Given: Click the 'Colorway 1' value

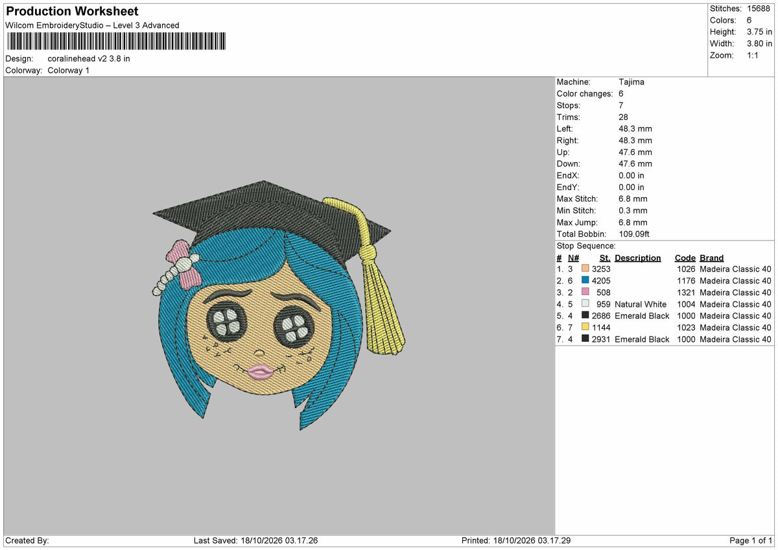Looking at the screenshot, I should point(69,70).
